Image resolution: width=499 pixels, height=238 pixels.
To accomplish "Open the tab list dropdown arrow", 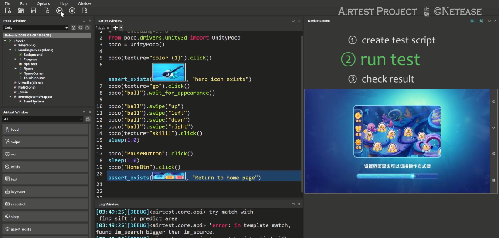I will (121, 28).
